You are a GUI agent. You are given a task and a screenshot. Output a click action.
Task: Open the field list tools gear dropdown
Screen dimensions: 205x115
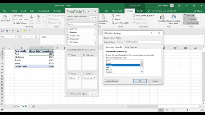coord(94,18)
